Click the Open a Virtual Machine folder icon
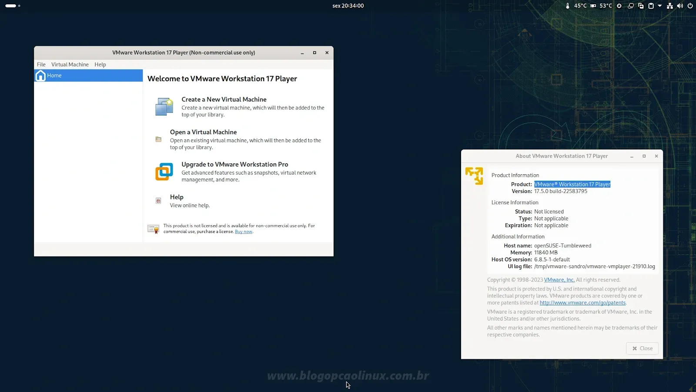The height and width of the screenshot is (392, 696). [158, 139]
